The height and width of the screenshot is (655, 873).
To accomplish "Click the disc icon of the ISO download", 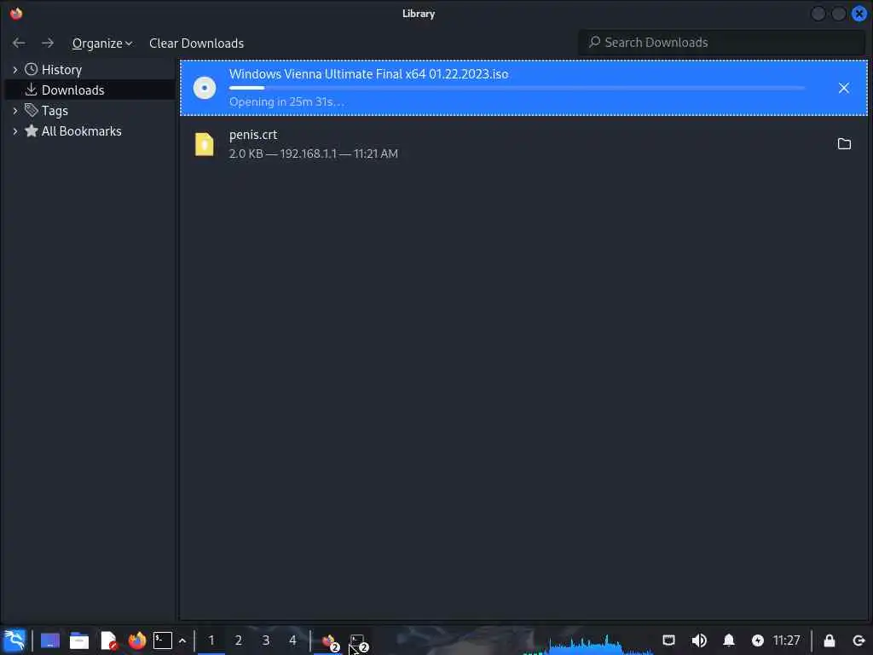I will pyautogui.click(x=205, y=88).
